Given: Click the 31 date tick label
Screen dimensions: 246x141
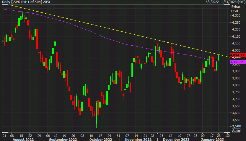Looking at the screenshot, I should (x=118, y=136).
